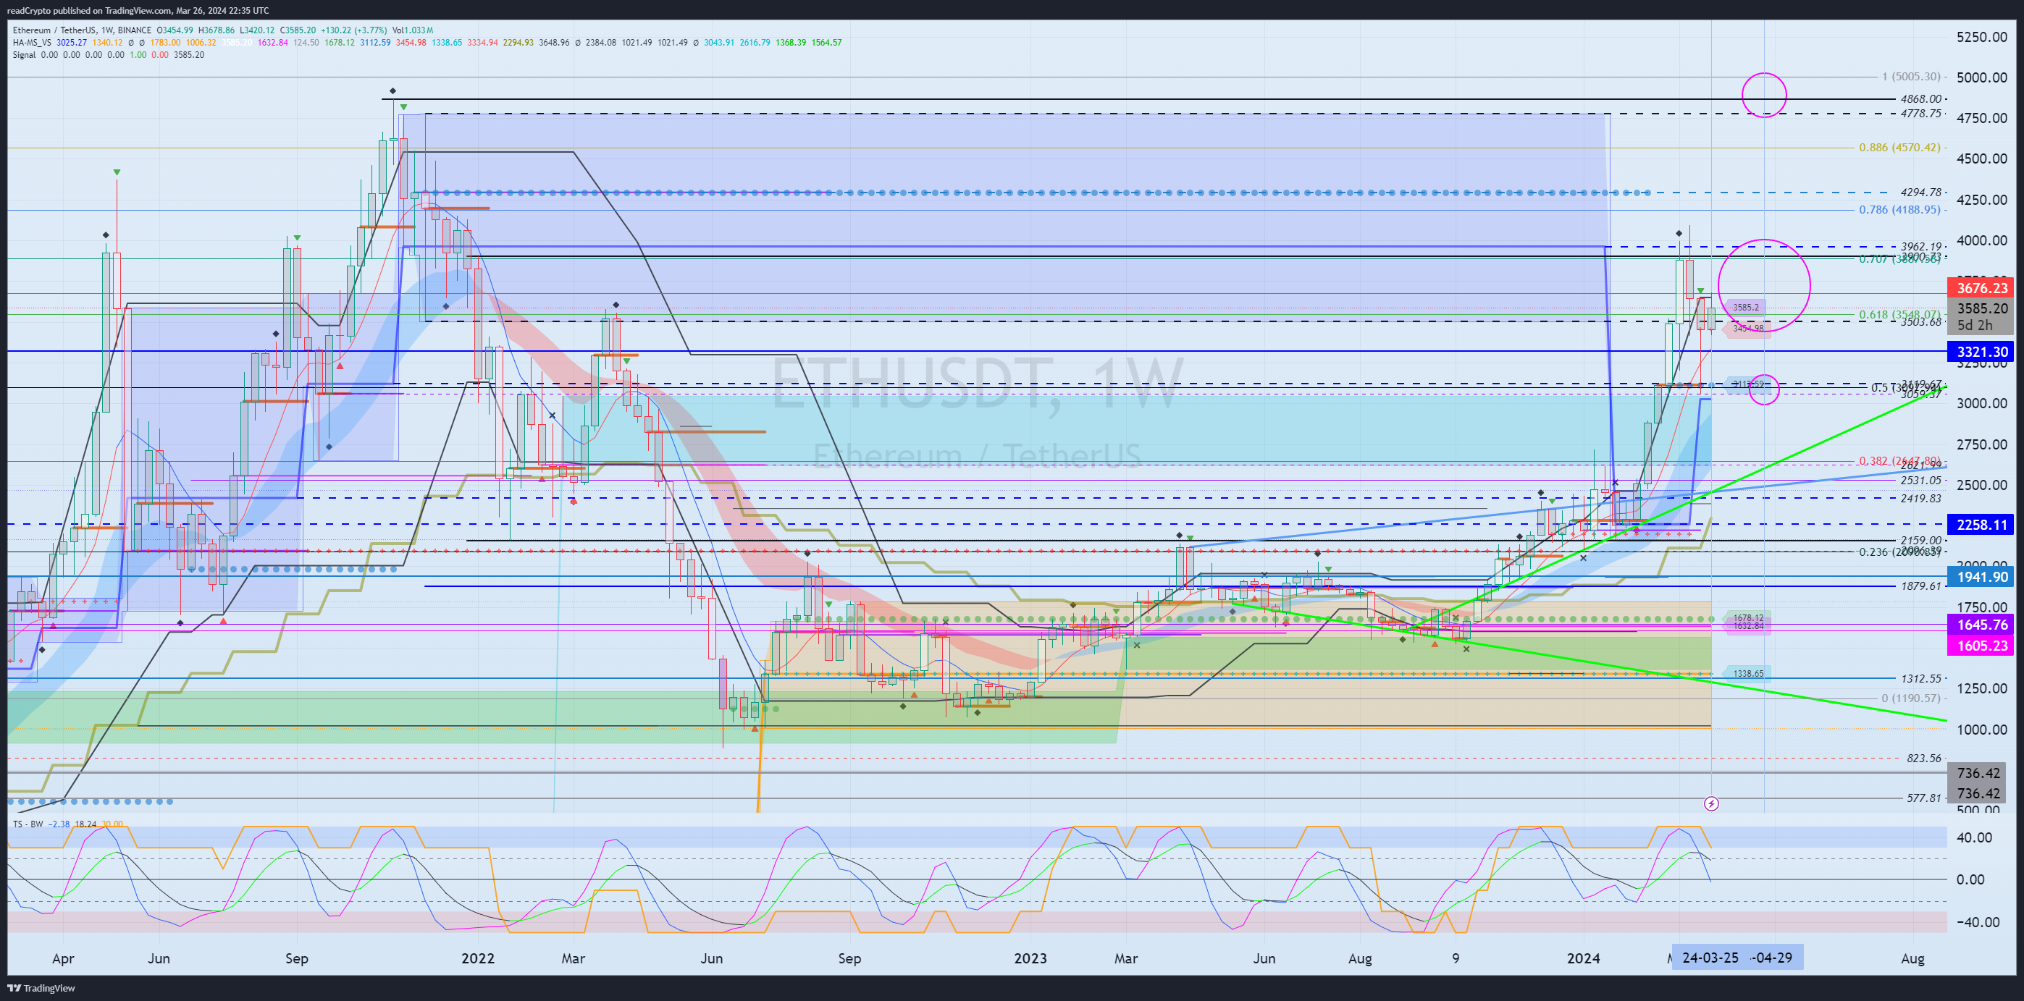Click the red 3676.23 price label
The image size is (2024, 1001).
pos(1981,288)
